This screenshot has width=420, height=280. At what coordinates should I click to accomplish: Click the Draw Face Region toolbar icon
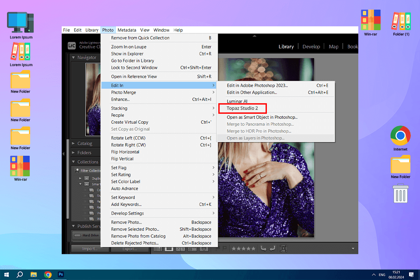coord(283,249)
